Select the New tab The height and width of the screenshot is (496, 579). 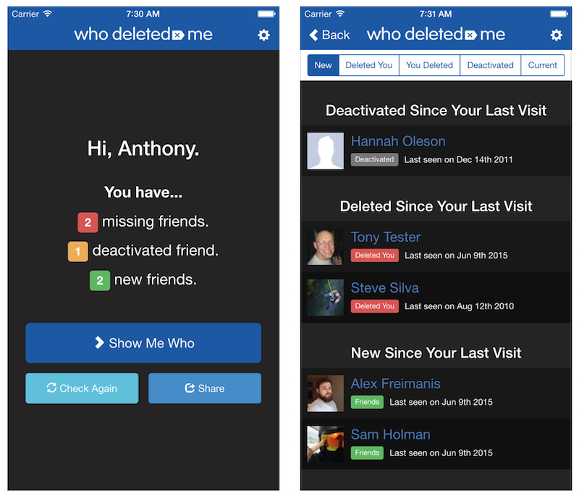323,65
